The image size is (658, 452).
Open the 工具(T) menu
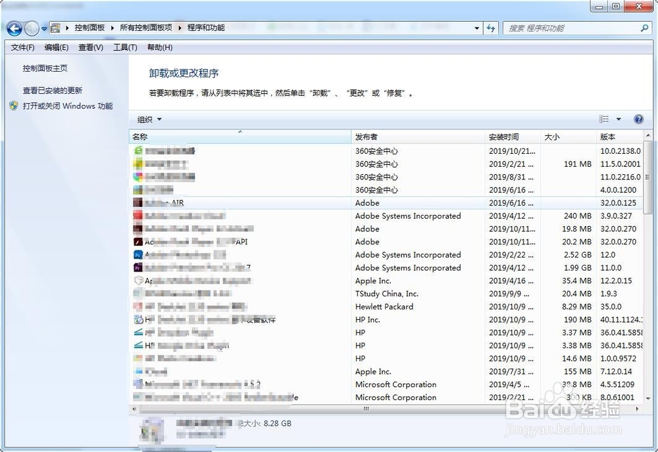[124, 47]
